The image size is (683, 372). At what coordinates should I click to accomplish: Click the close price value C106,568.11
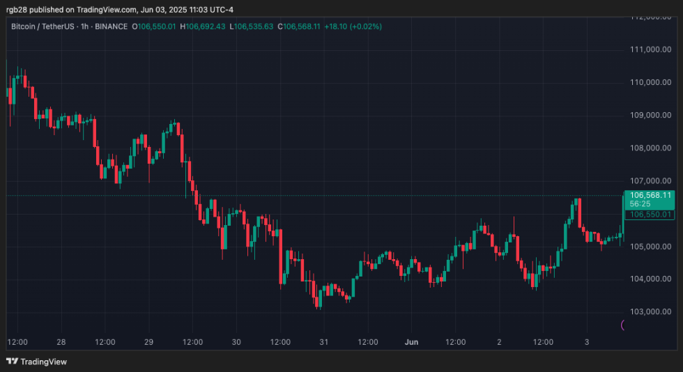pos(300,26)
